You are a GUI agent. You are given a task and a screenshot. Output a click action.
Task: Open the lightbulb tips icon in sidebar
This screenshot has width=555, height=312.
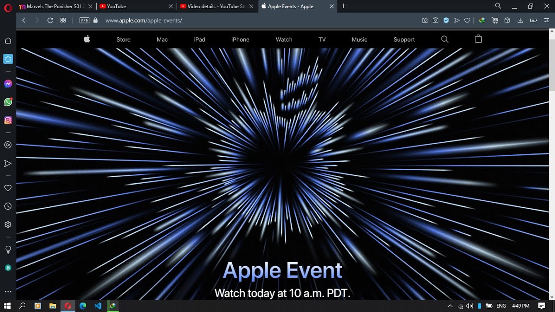tap(8, 250)
